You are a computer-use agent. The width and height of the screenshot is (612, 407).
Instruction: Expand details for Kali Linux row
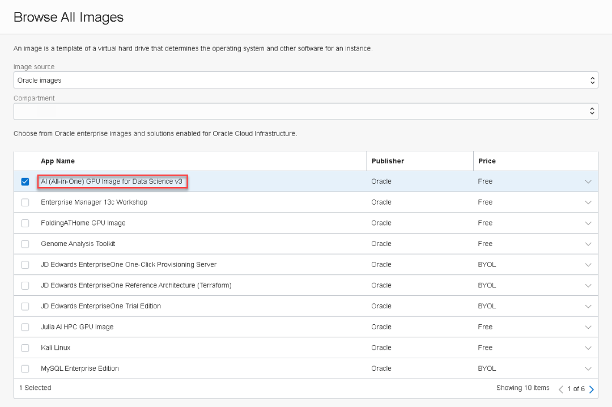pyautogui.click(x=588, y=348)
